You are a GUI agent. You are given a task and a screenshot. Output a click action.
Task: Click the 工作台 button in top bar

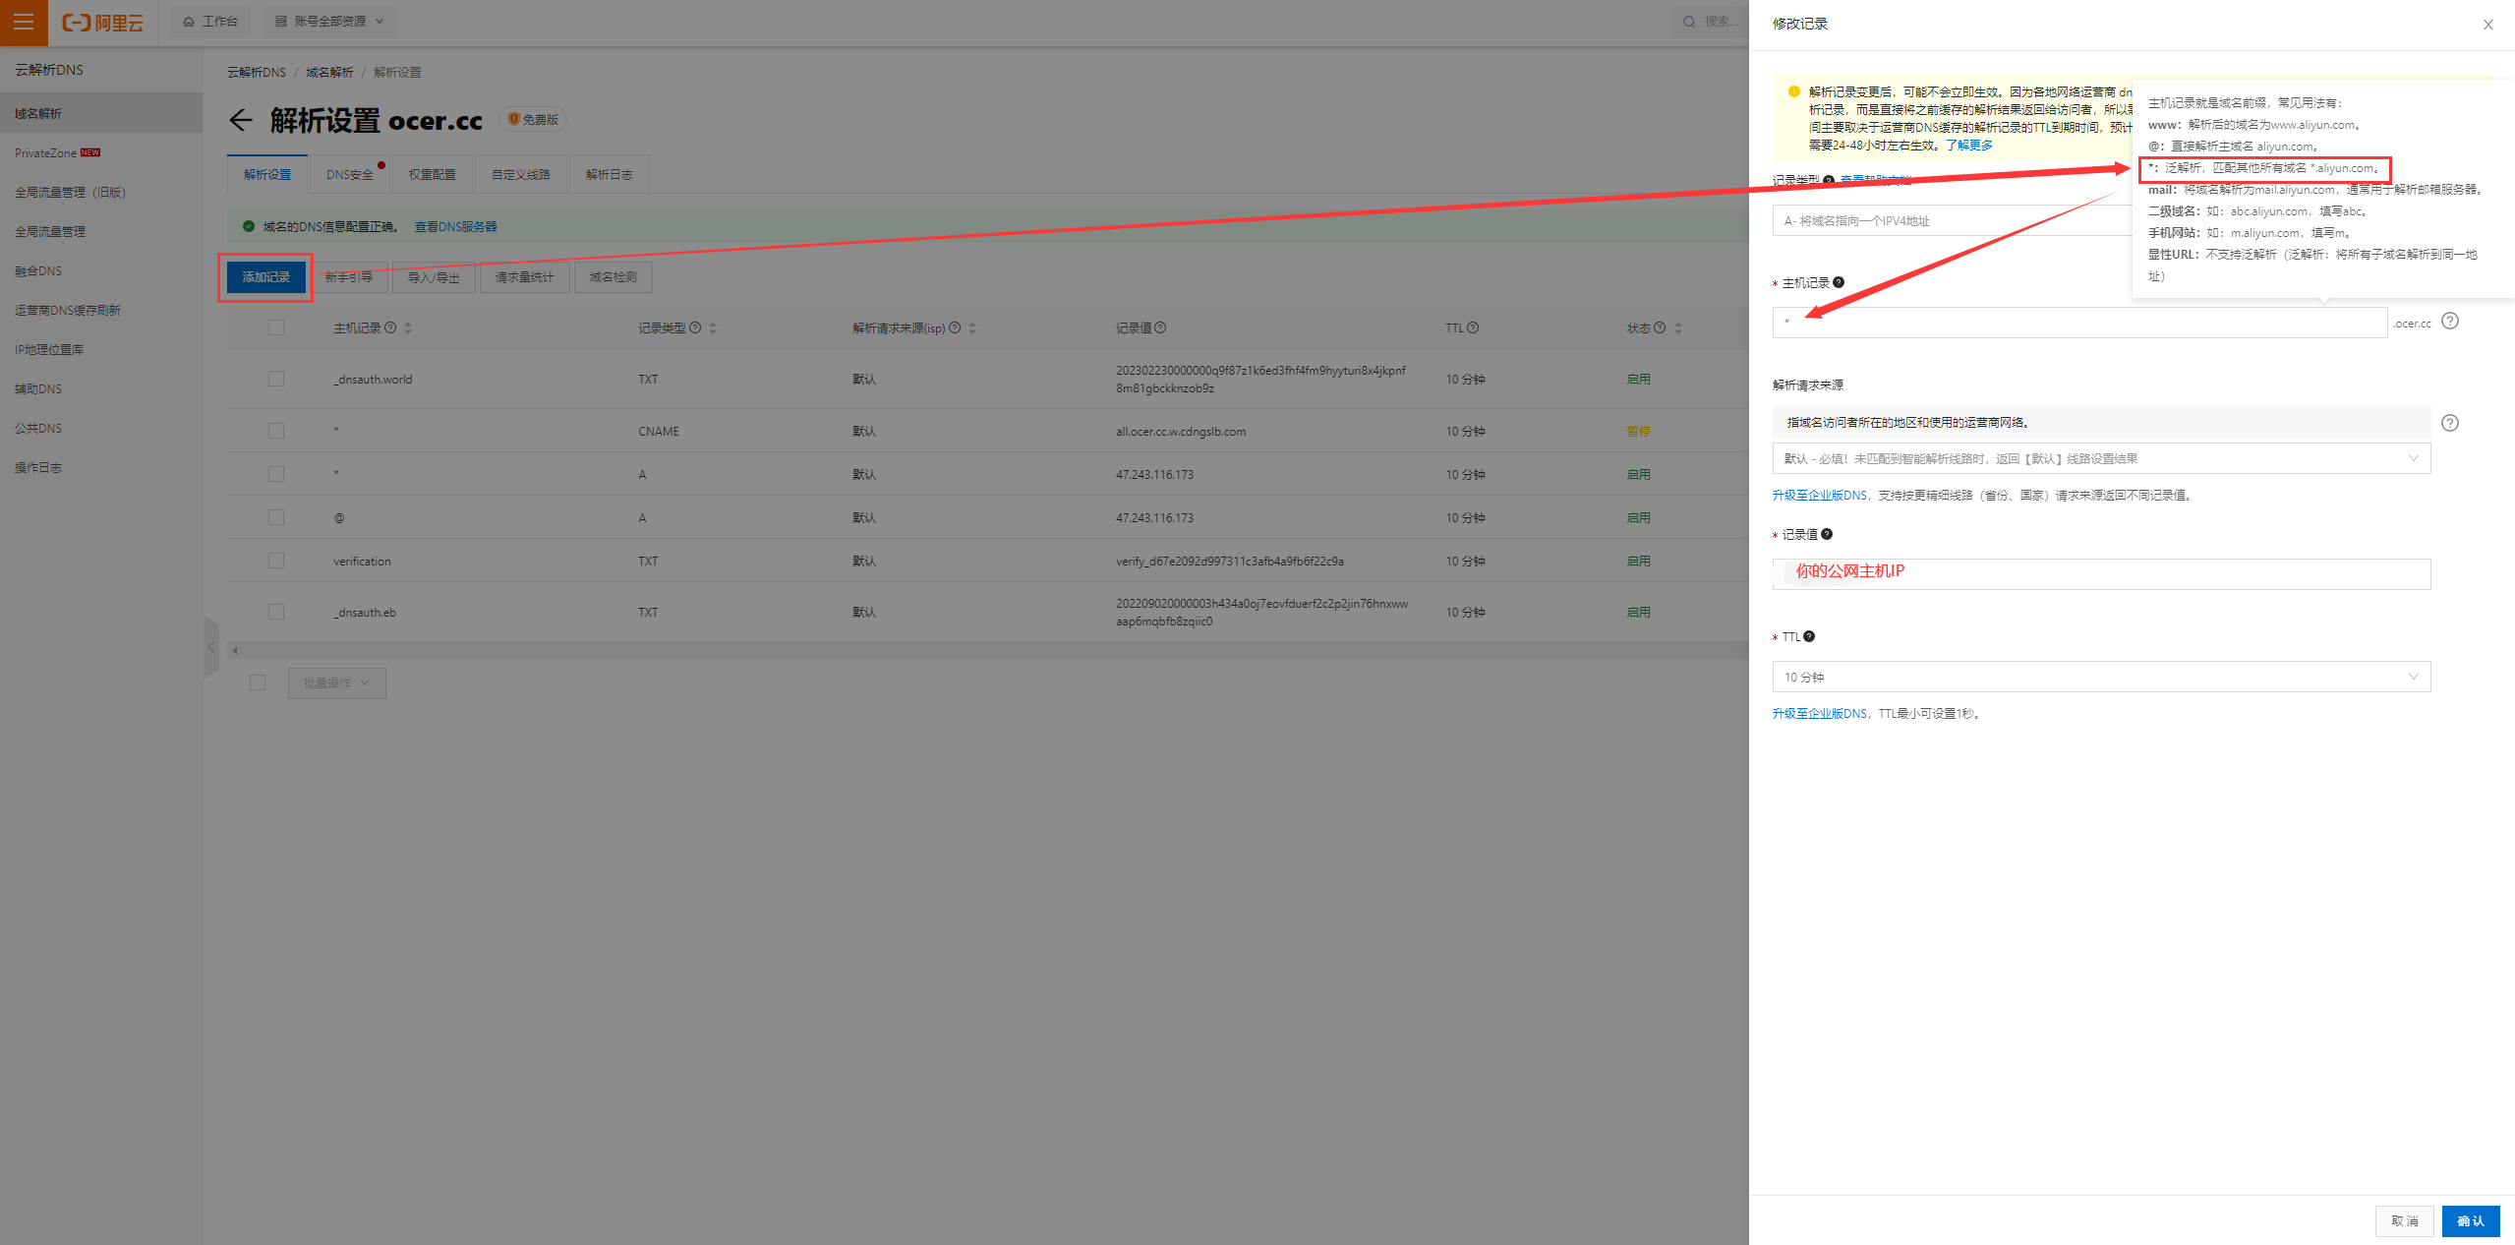coord(210,22)
